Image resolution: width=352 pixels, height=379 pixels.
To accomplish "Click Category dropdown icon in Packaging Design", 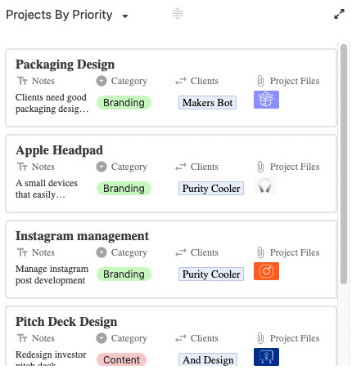I will [102, 81].
